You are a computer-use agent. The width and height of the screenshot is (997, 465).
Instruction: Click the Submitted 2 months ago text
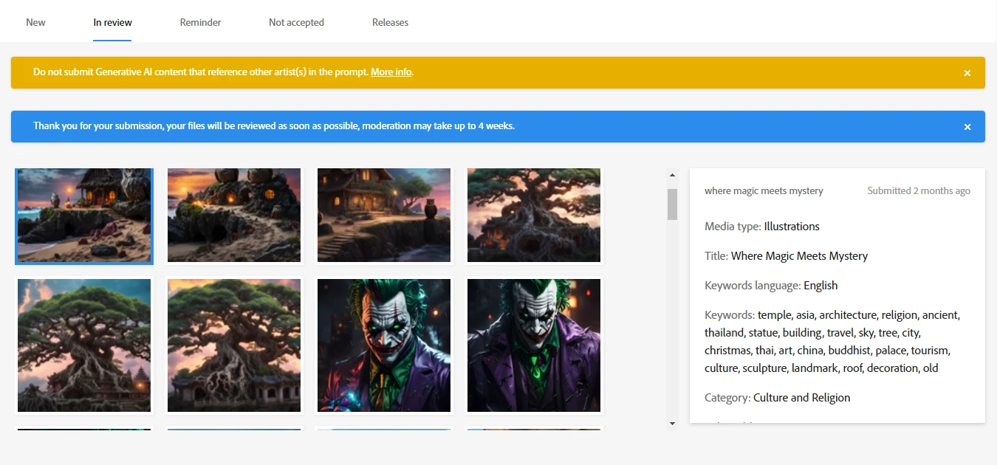[x=919, y=190]
